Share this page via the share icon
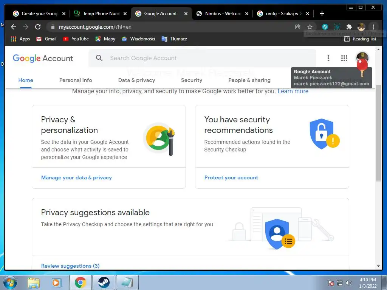The width and height of the screenshot is (387, 290). pos(298,27)
